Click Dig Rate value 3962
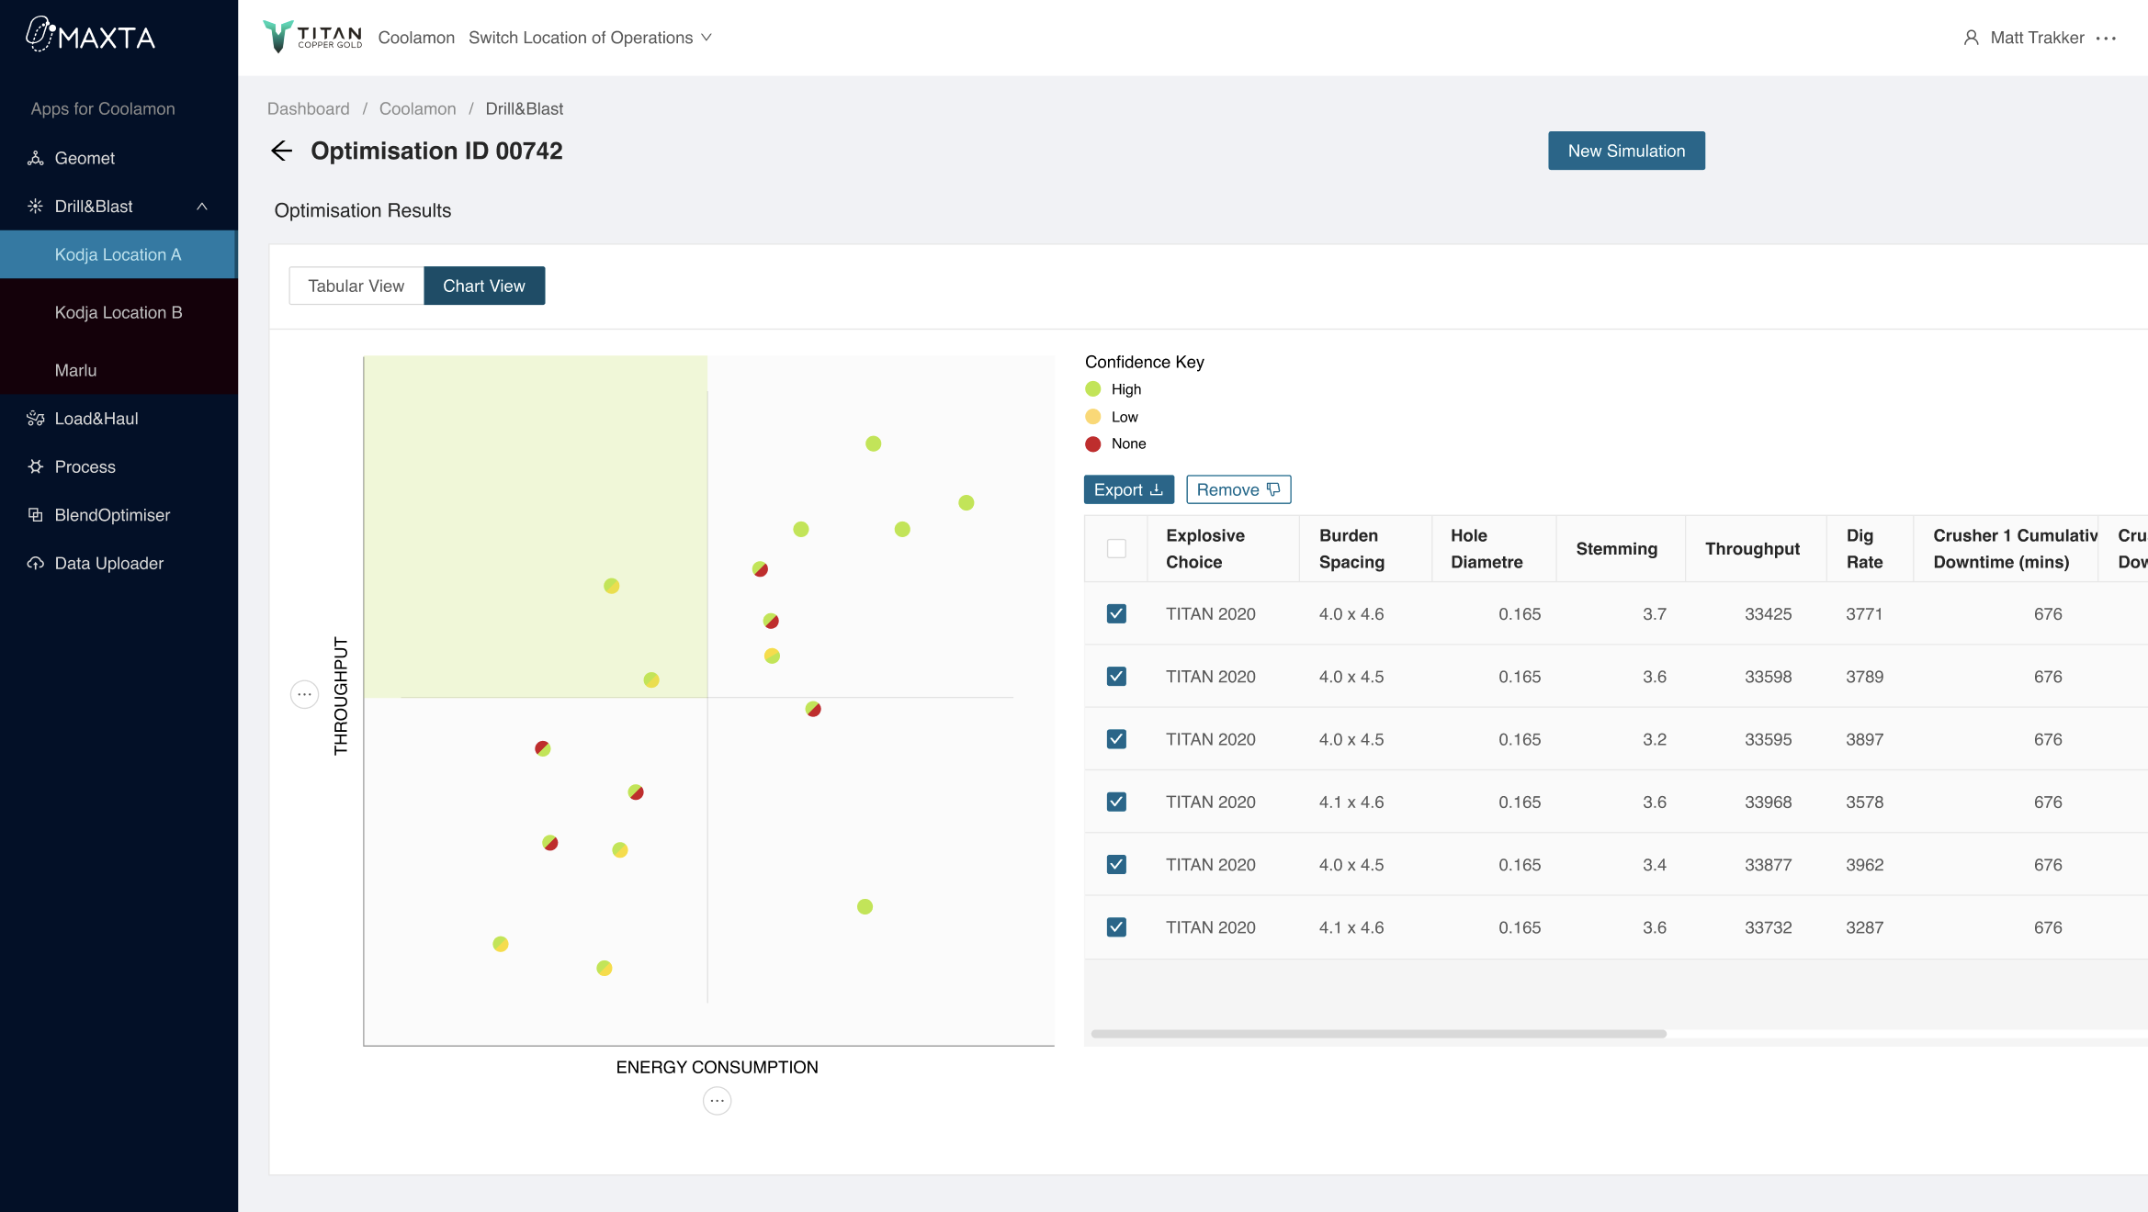 coord(1864,864)
